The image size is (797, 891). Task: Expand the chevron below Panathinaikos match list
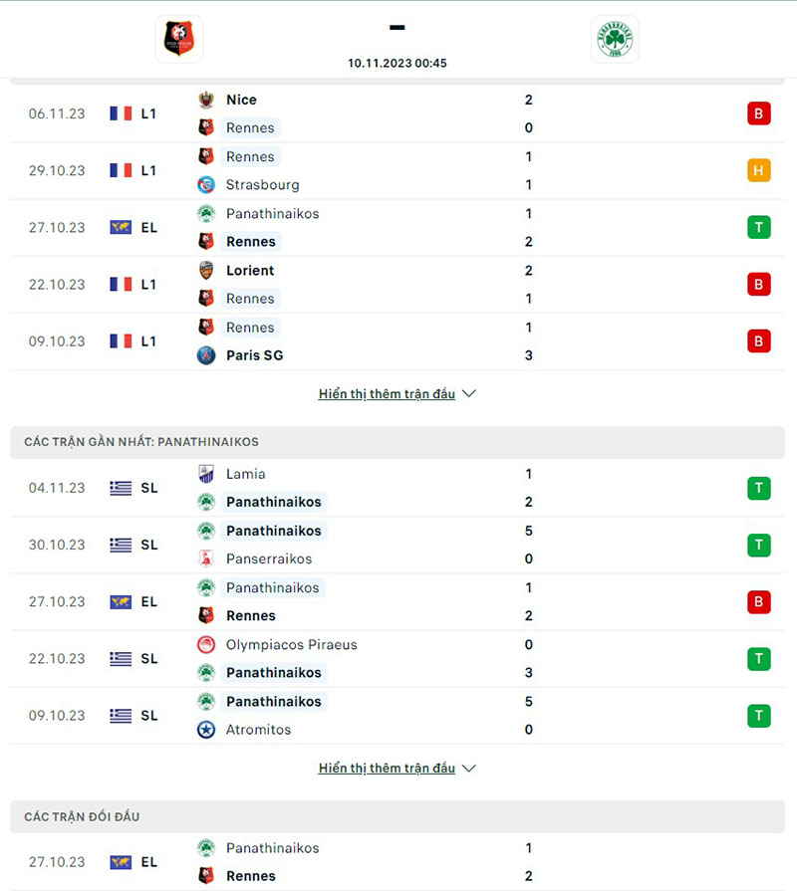tap(468, 769)
